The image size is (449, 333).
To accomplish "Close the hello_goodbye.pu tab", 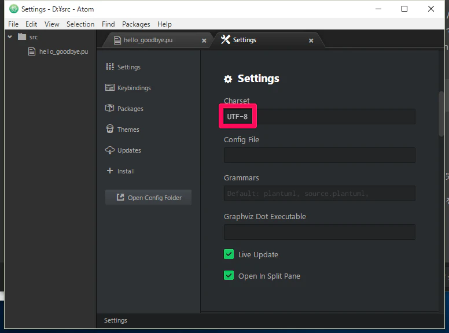I will 204,40.
